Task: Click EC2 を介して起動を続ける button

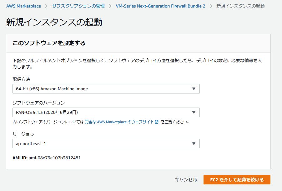Action: point(237,180)
